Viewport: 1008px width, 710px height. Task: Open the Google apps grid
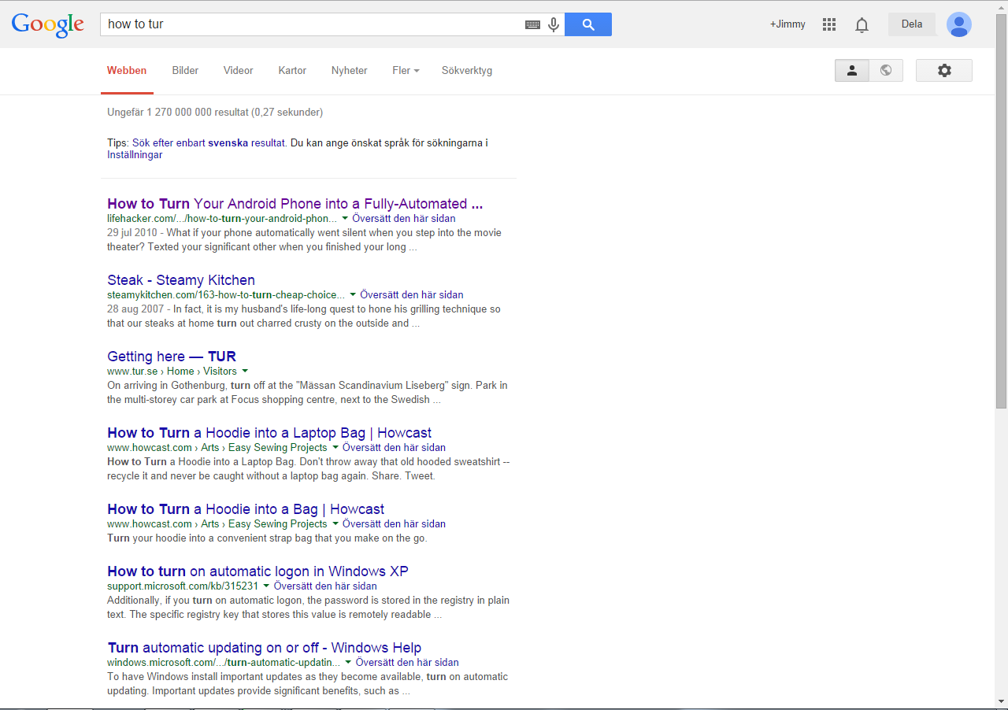coord(829,24)
